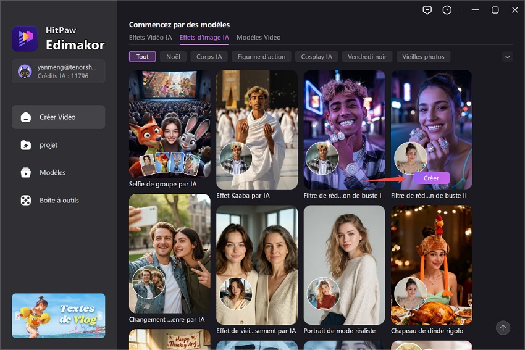
Task: Switch to Effets Vidéo IA tab
Action: tap(150, 38)
